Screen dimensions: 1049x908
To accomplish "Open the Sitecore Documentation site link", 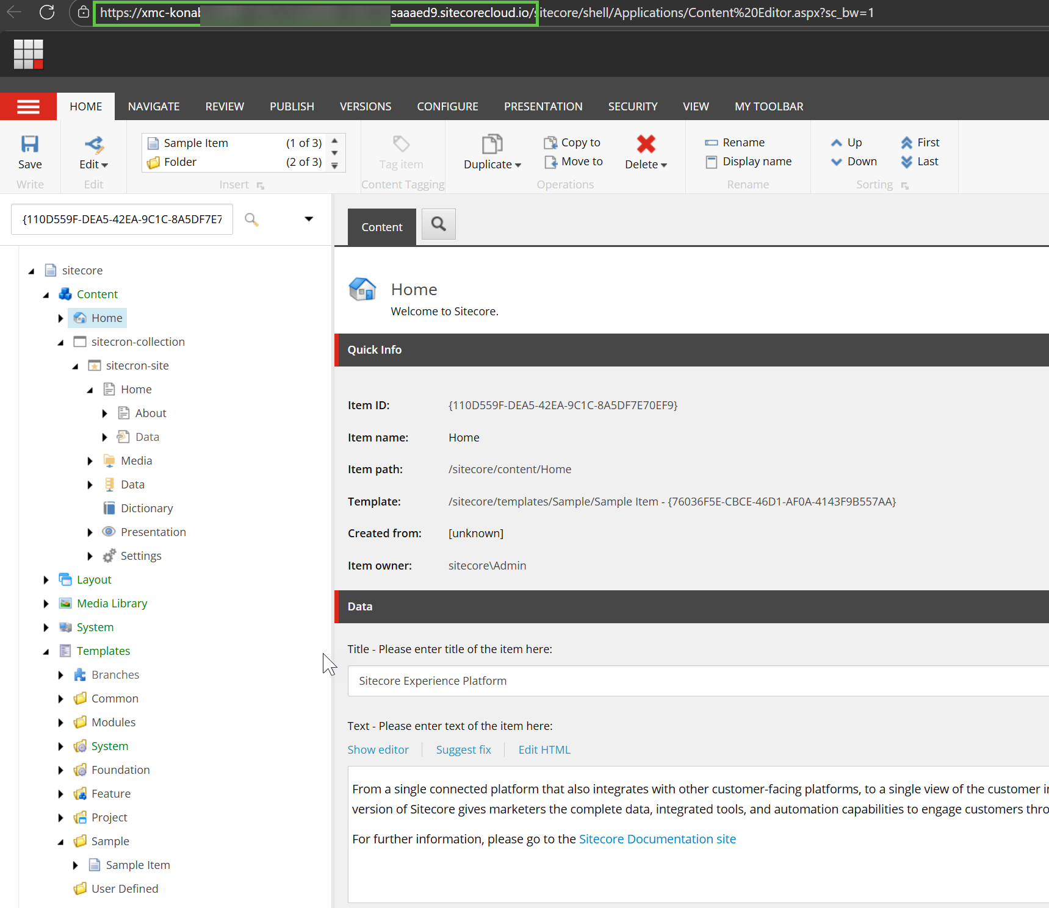I will coord(657,839).
